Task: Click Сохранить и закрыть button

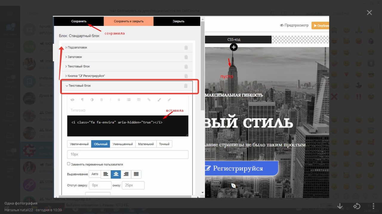Action: [129, 21]
